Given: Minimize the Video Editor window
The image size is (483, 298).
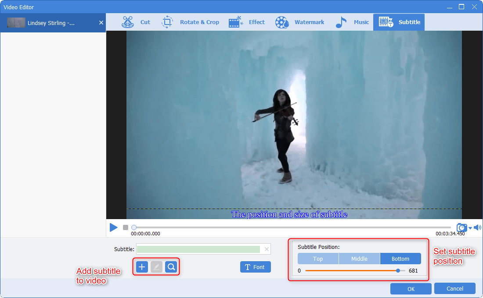Looking at the screenshot, I should point(450,7).
